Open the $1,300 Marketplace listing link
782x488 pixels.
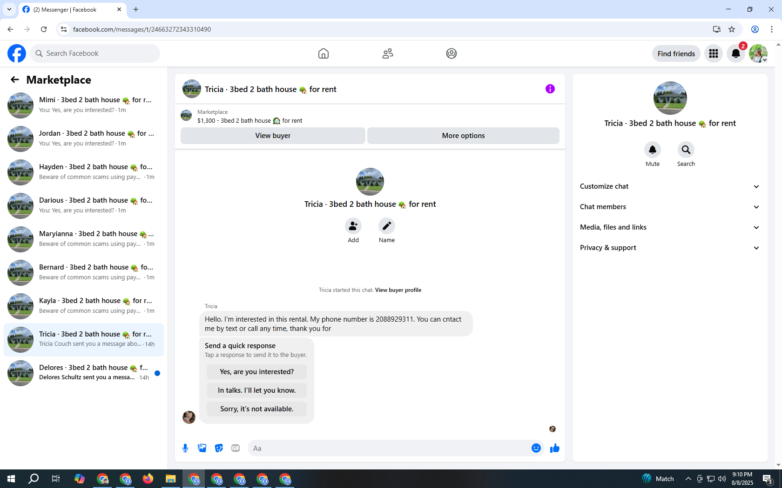249,121
